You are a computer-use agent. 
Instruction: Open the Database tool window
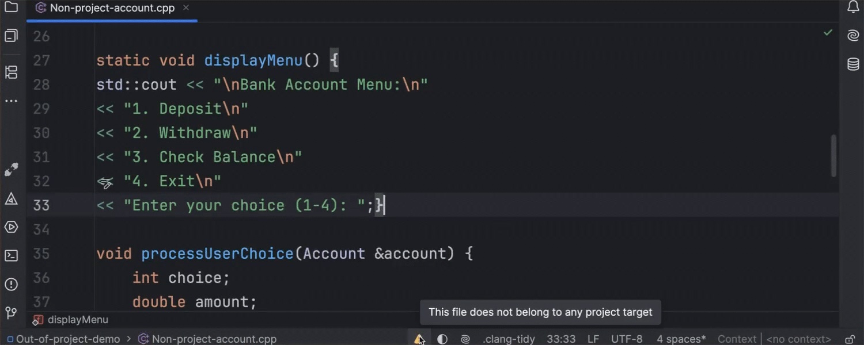tap(853, 64)
